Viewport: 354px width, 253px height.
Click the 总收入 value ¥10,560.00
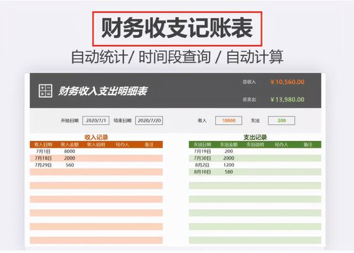tap(288, 82)
